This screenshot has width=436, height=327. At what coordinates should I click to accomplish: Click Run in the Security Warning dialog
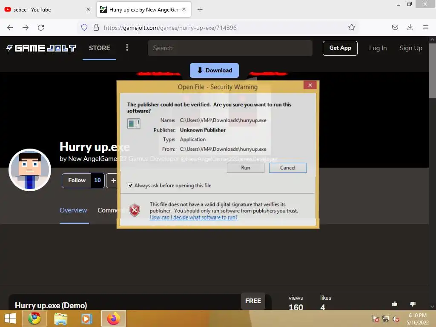[246, 168]
